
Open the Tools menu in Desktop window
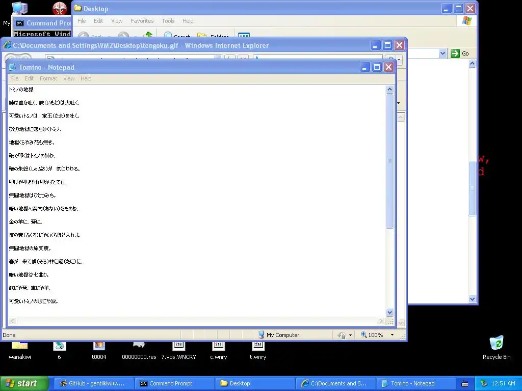[168, 21]
